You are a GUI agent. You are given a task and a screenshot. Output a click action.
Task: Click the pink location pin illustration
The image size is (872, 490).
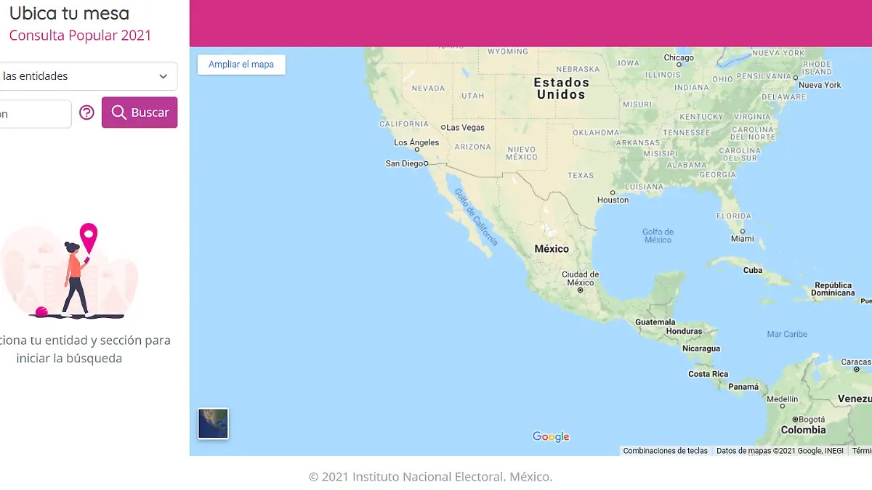pyautogui.click(x=89, y=235)
